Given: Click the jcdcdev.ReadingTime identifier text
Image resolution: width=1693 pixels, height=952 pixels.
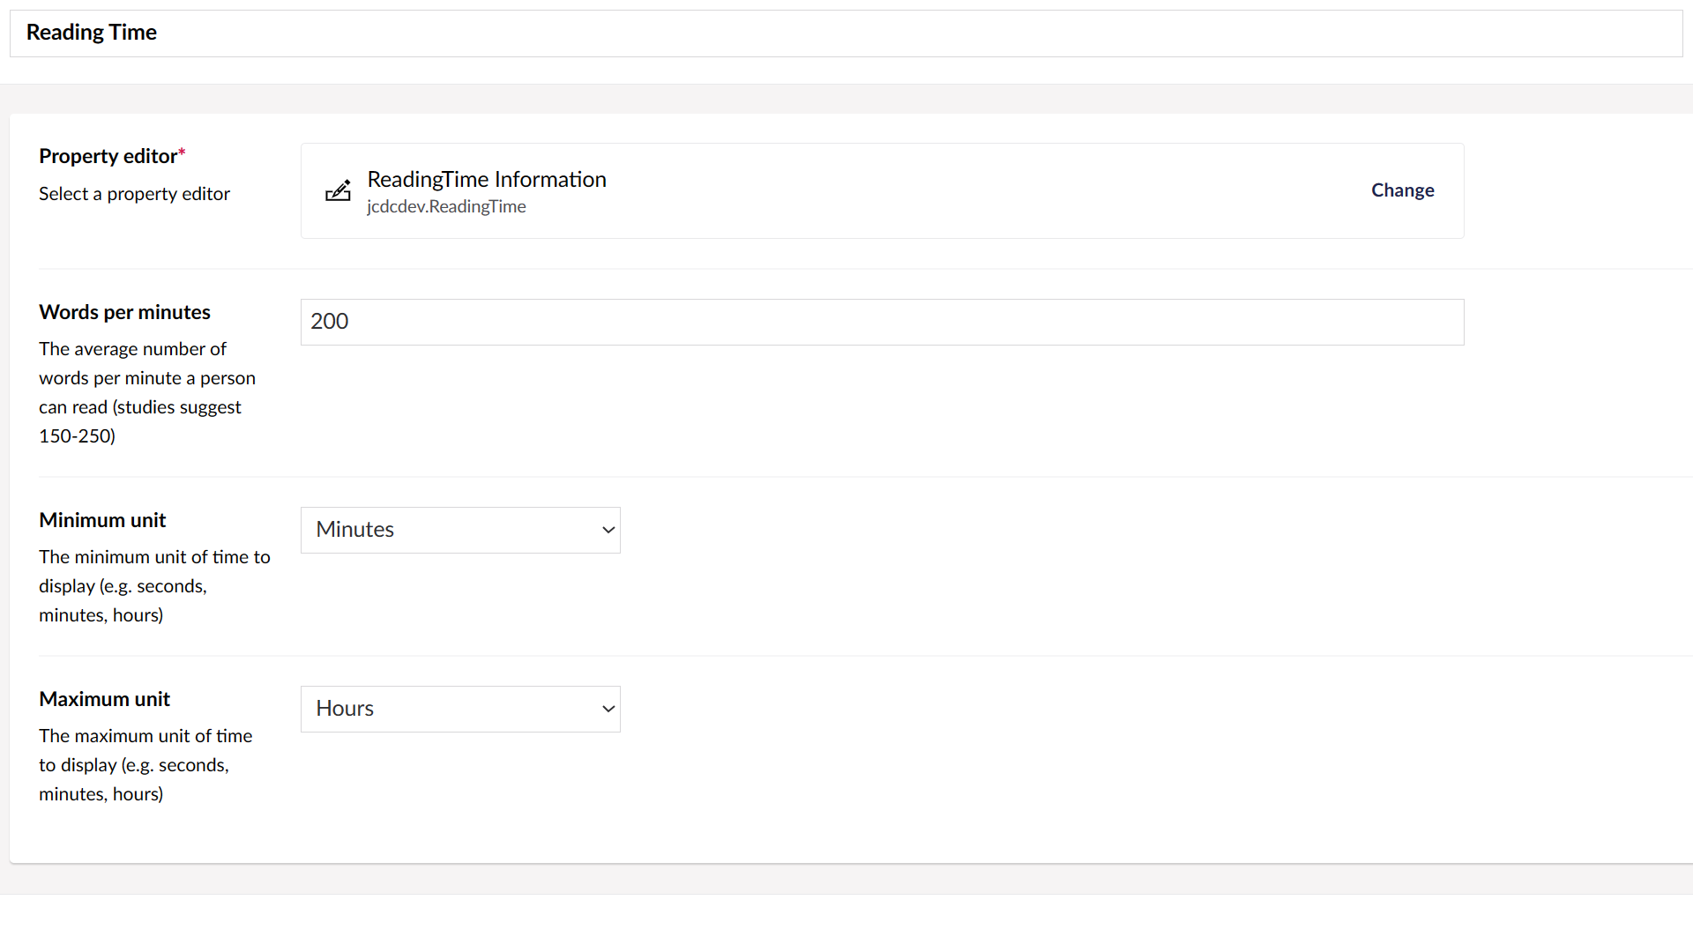Looking at the screenshot, I should click(446, 206).
